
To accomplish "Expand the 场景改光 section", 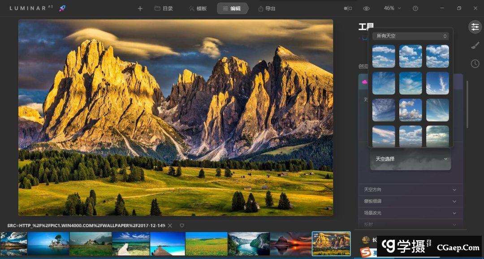I will (x=410, y=213).
